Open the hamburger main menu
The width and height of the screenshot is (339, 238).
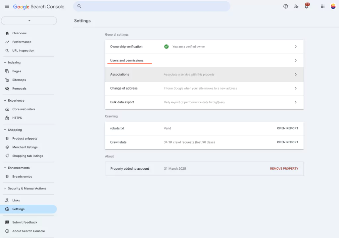coord(7,7)
